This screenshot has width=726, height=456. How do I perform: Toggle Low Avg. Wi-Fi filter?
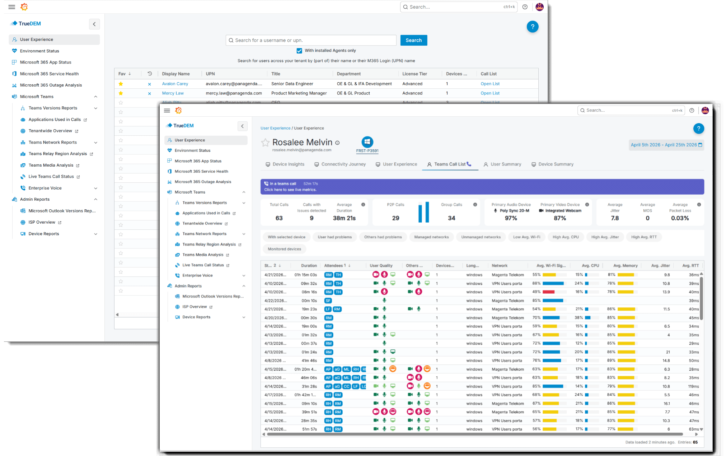[526, 237]
